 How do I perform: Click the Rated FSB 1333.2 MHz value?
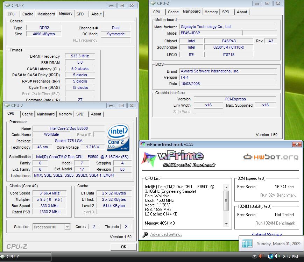[49, 212]
